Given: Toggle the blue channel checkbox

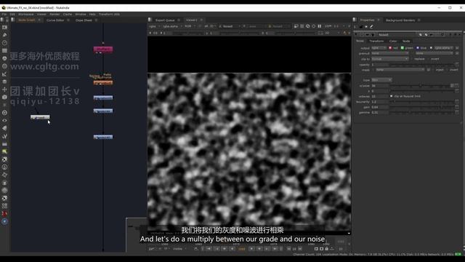Looking at the screenshot, I should pyautogui.click(x=418, y=48).
